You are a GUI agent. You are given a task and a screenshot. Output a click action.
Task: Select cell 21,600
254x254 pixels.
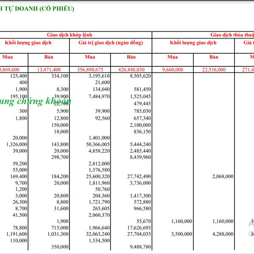102,83
